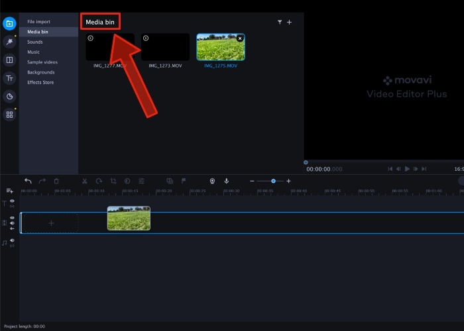This screenshot has height=331, width=464.
Task: Click the microphone record audio icon
Action: [x=226, y=181]
